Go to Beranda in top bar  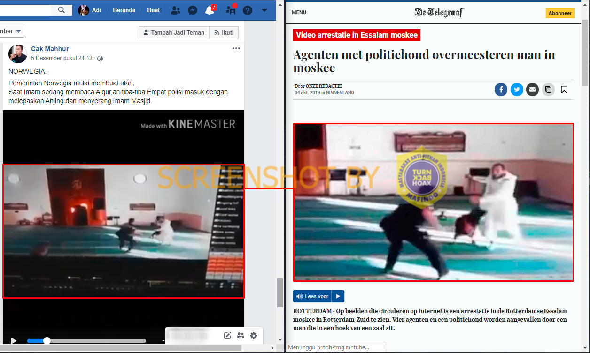[x=124, y=10]
